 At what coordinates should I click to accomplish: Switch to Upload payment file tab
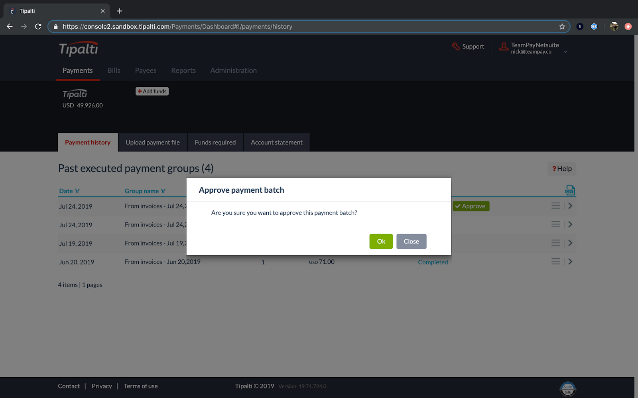[153, 142]
